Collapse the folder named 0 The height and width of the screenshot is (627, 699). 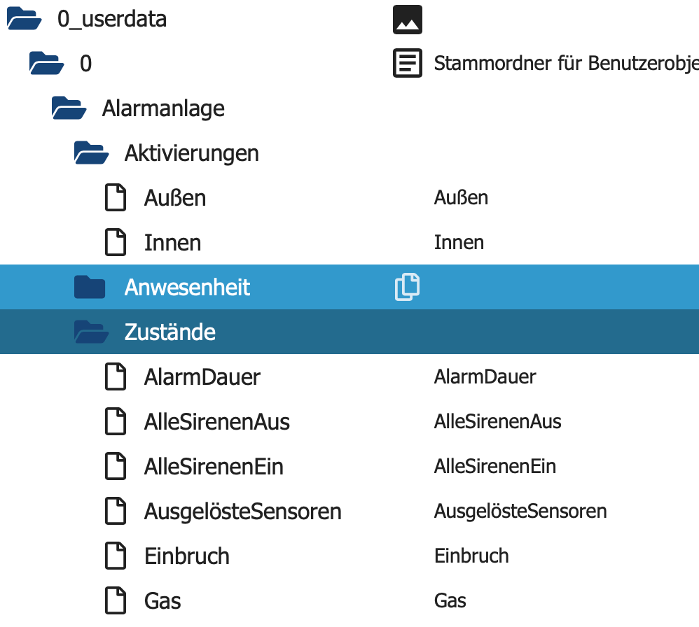click(x=46, y=63)
